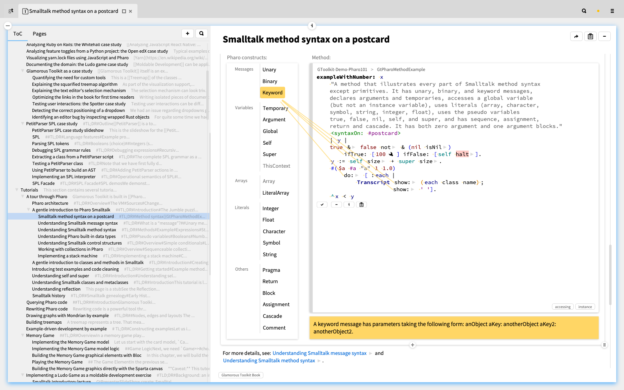Click the accessing tag
The height and width of the screenshot is (390, 624).
563,307
